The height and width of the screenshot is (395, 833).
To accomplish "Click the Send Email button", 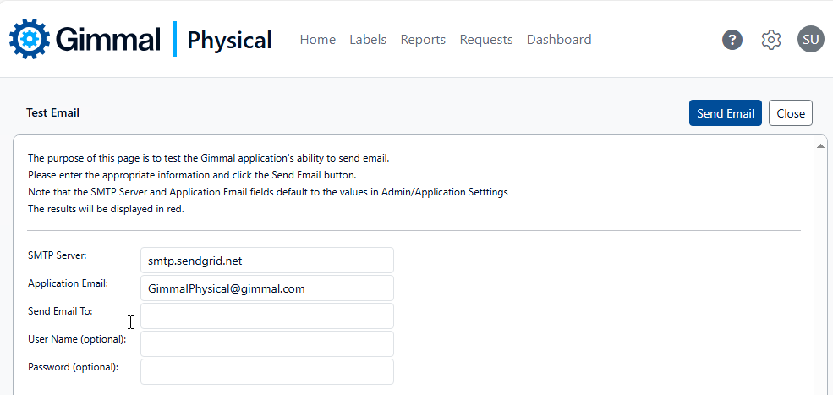I will tap(725, 113).
